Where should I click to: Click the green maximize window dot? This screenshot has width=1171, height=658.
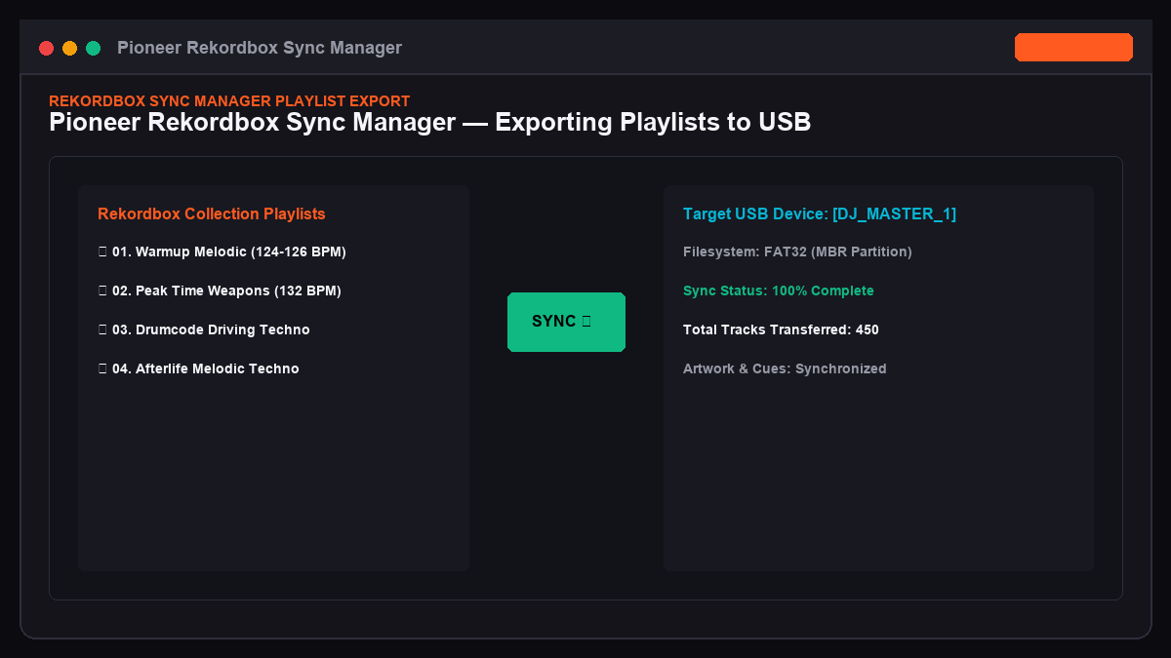click(93, 48)
